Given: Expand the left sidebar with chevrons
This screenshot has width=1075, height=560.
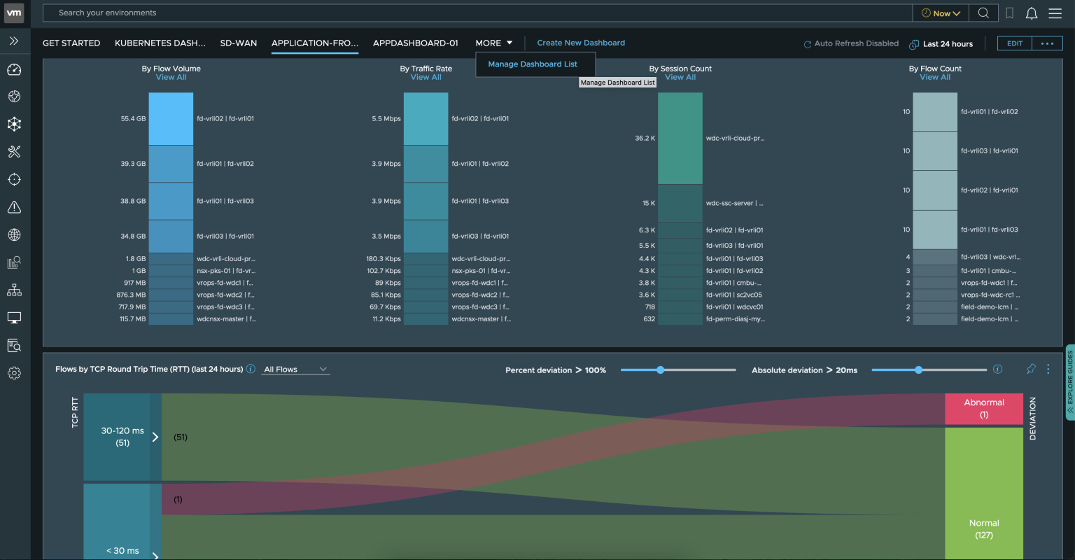Looking at the screenshot, I should coord(14,41).
